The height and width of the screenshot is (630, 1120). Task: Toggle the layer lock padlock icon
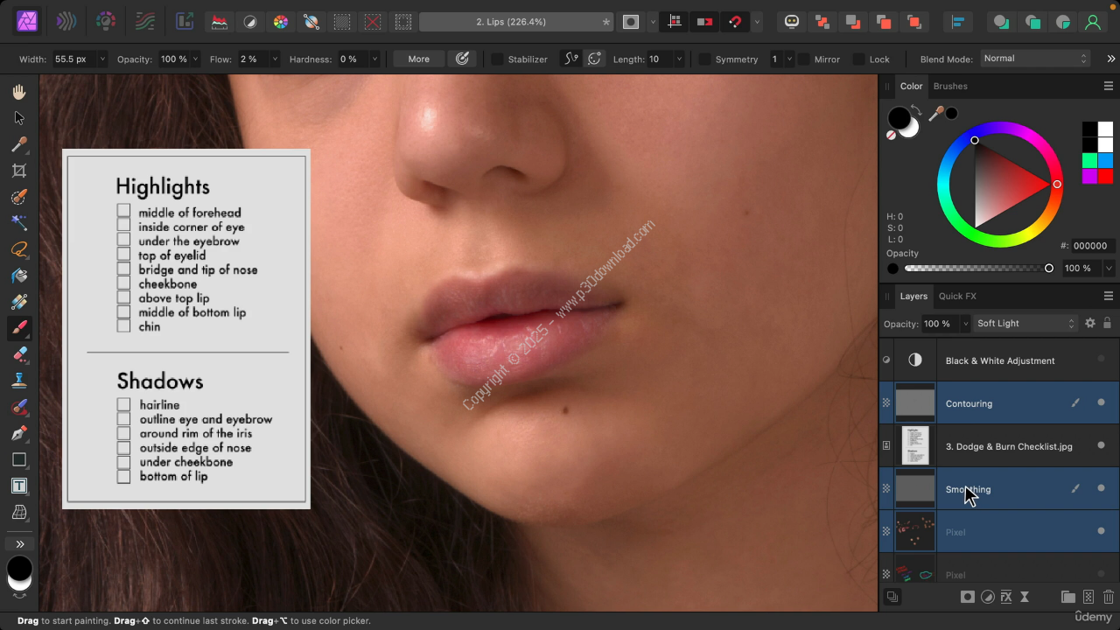click(1107, 323)
